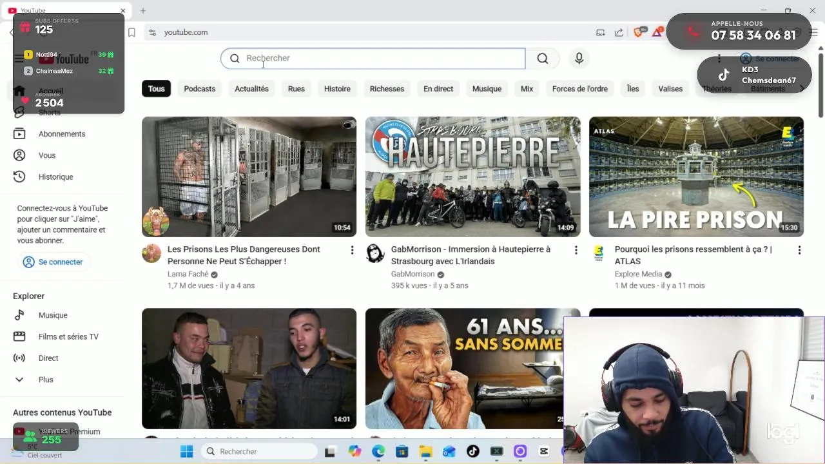The image size is (825, 464).
Task: Open the GabMorrison Immersion à Hautepierre title
Action: (x=471, y=255)
